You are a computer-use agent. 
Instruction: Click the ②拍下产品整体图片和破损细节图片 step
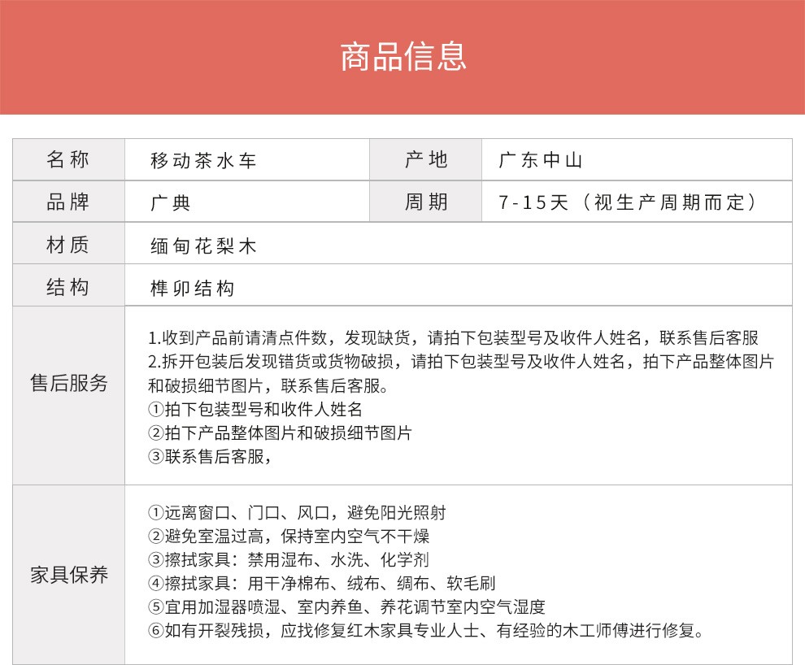pos(281,432)
